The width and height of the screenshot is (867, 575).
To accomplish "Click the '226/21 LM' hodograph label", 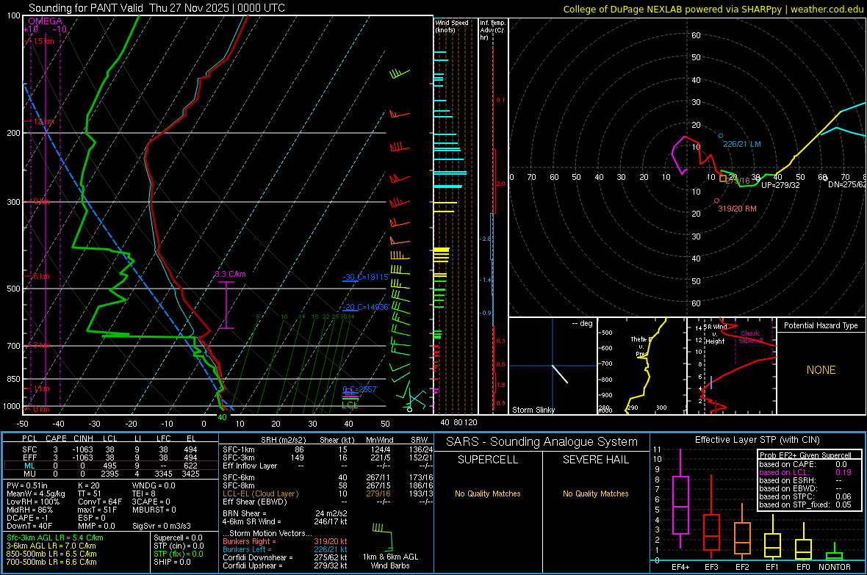I will [x=742, y=145].
